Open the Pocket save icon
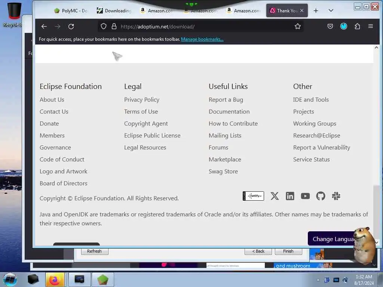The width and height of the screenshot is (383, 287). (x=330, y=26)
